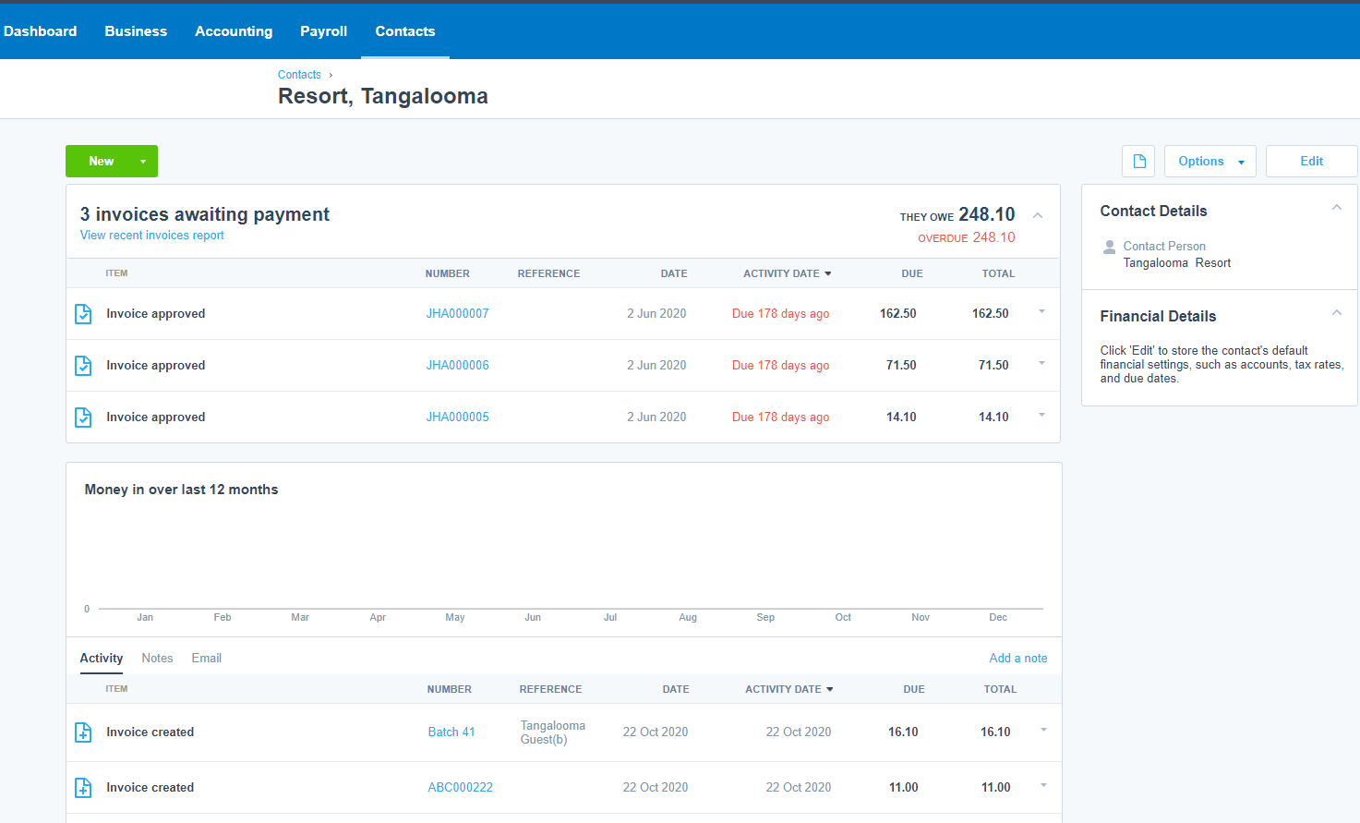Click the ITEM column header in Activity table
1360x823 pixels.
(x=116, y=689)
